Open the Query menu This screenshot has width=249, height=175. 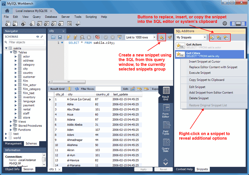37,17
